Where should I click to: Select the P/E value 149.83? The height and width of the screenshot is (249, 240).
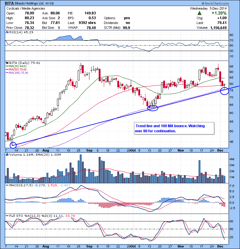(90, 13)
